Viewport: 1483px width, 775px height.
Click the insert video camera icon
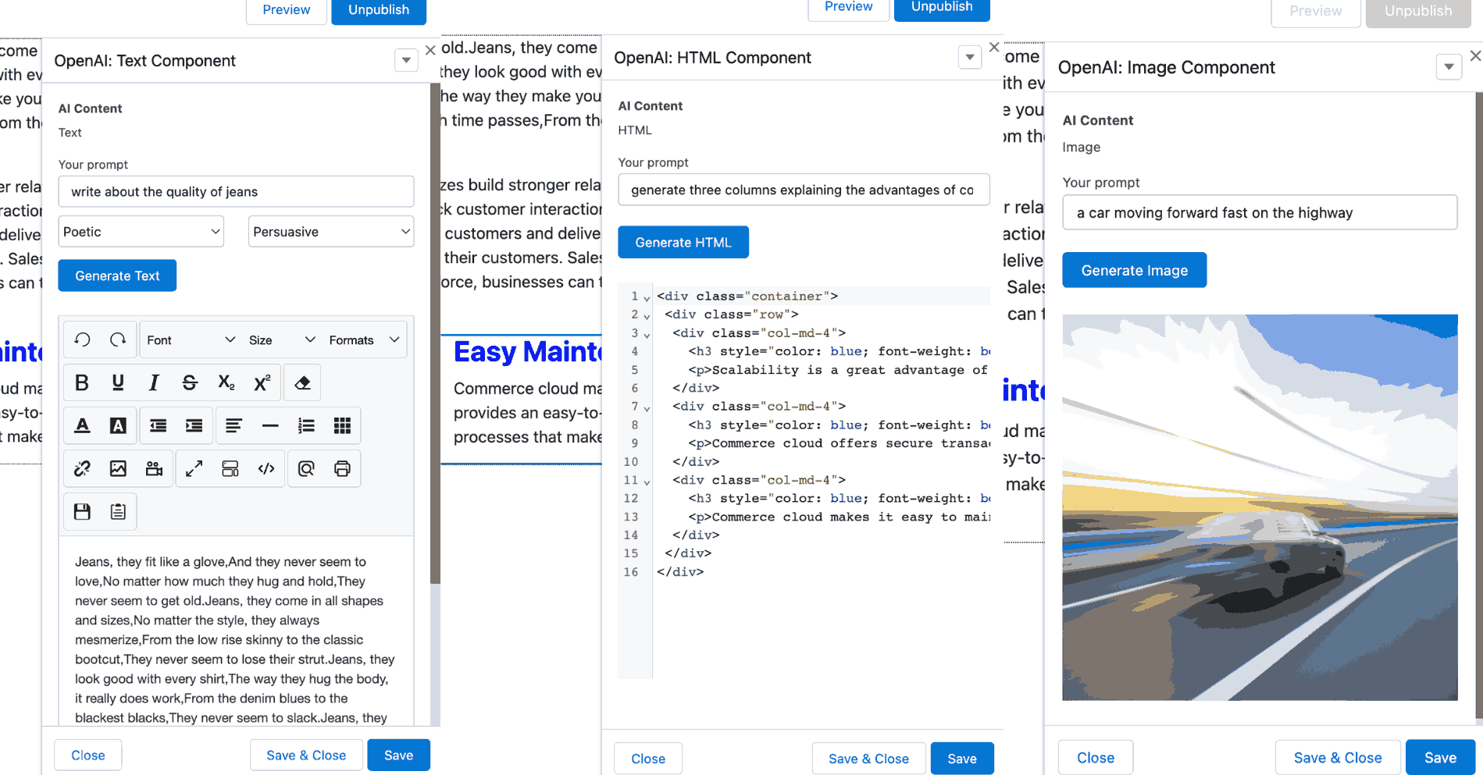[x=154, y=468]
